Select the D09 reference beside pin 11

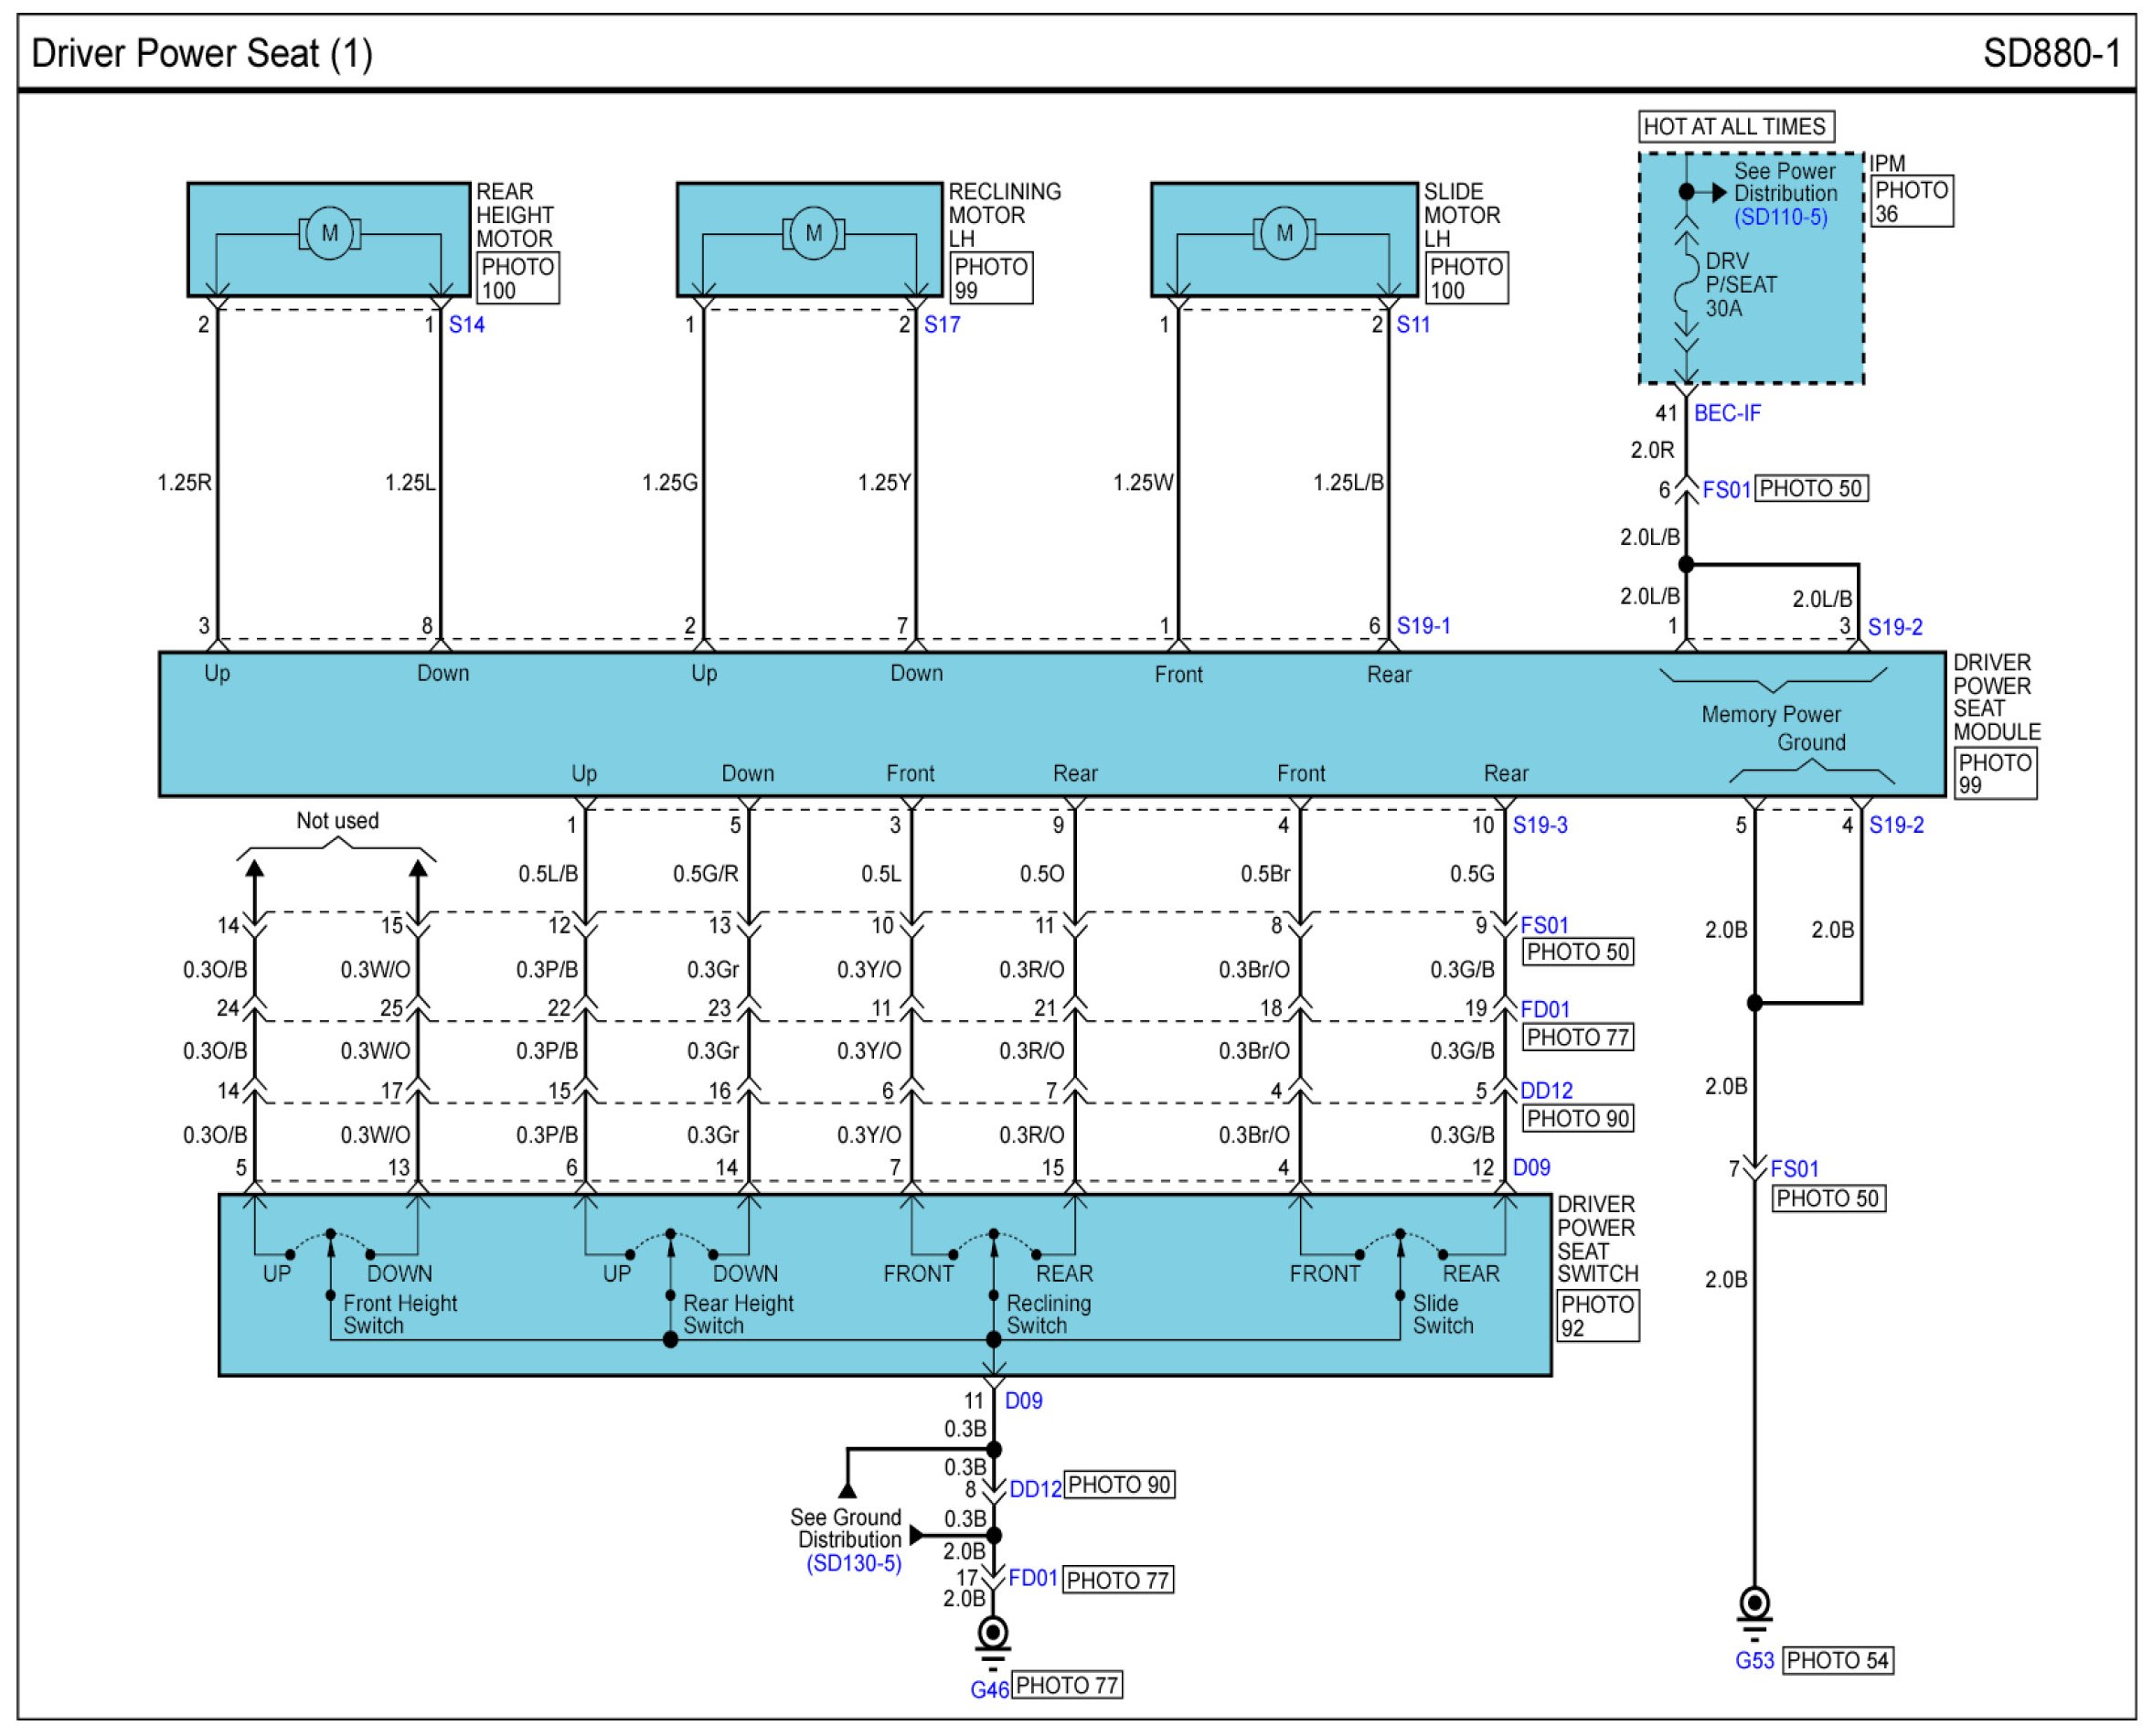1023,1401
